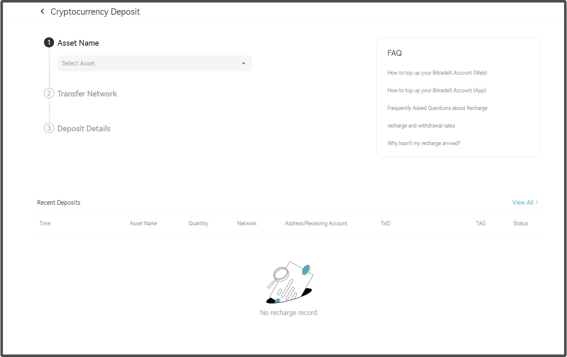Viewport: 567px width, 357px height.
Task: Click the step 2 circle icon
Action: coord(49,94)
